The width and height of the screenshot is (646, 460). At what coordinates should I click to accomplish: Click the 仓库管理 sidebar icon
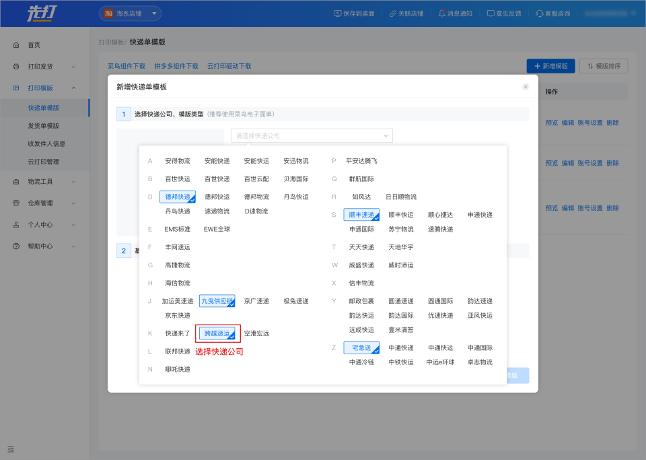[16, 203]
